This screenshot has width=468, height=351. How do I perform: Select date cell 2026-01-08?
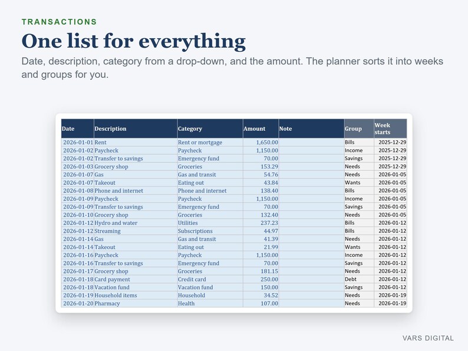tap(78, 191)
